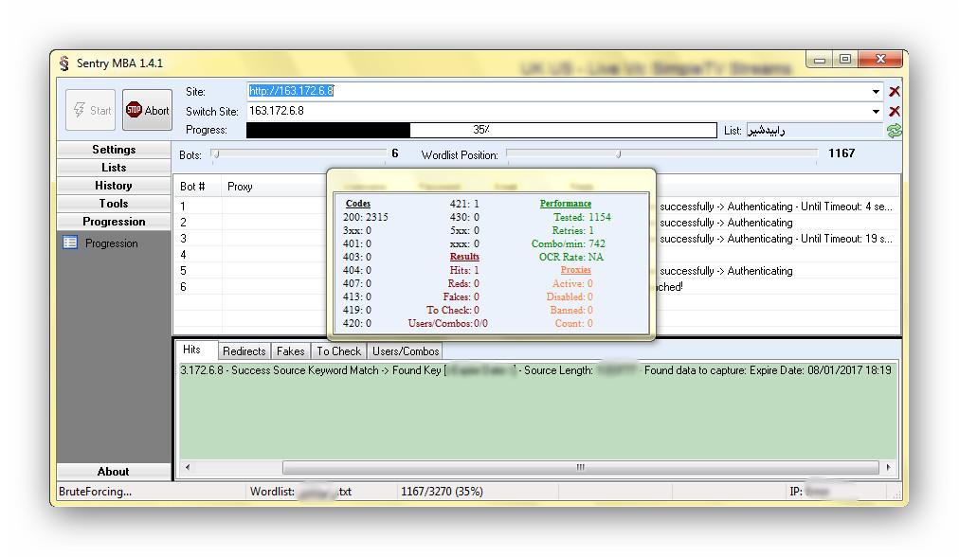Click the "200: 2315" code count
959x557 pixels.
[x=365, y=217]
